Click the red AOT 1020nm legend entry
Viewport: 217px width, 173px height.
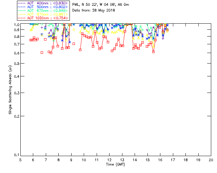point(47,18)
